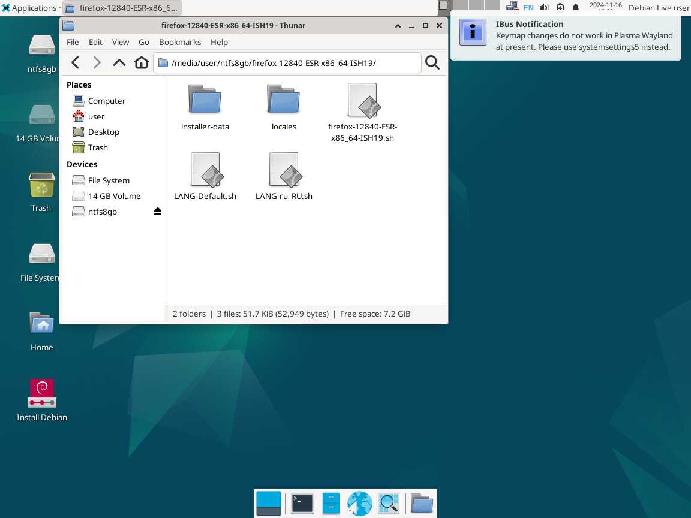
Task: Select the Install Debian desktop icon
Action: (42, 400)
